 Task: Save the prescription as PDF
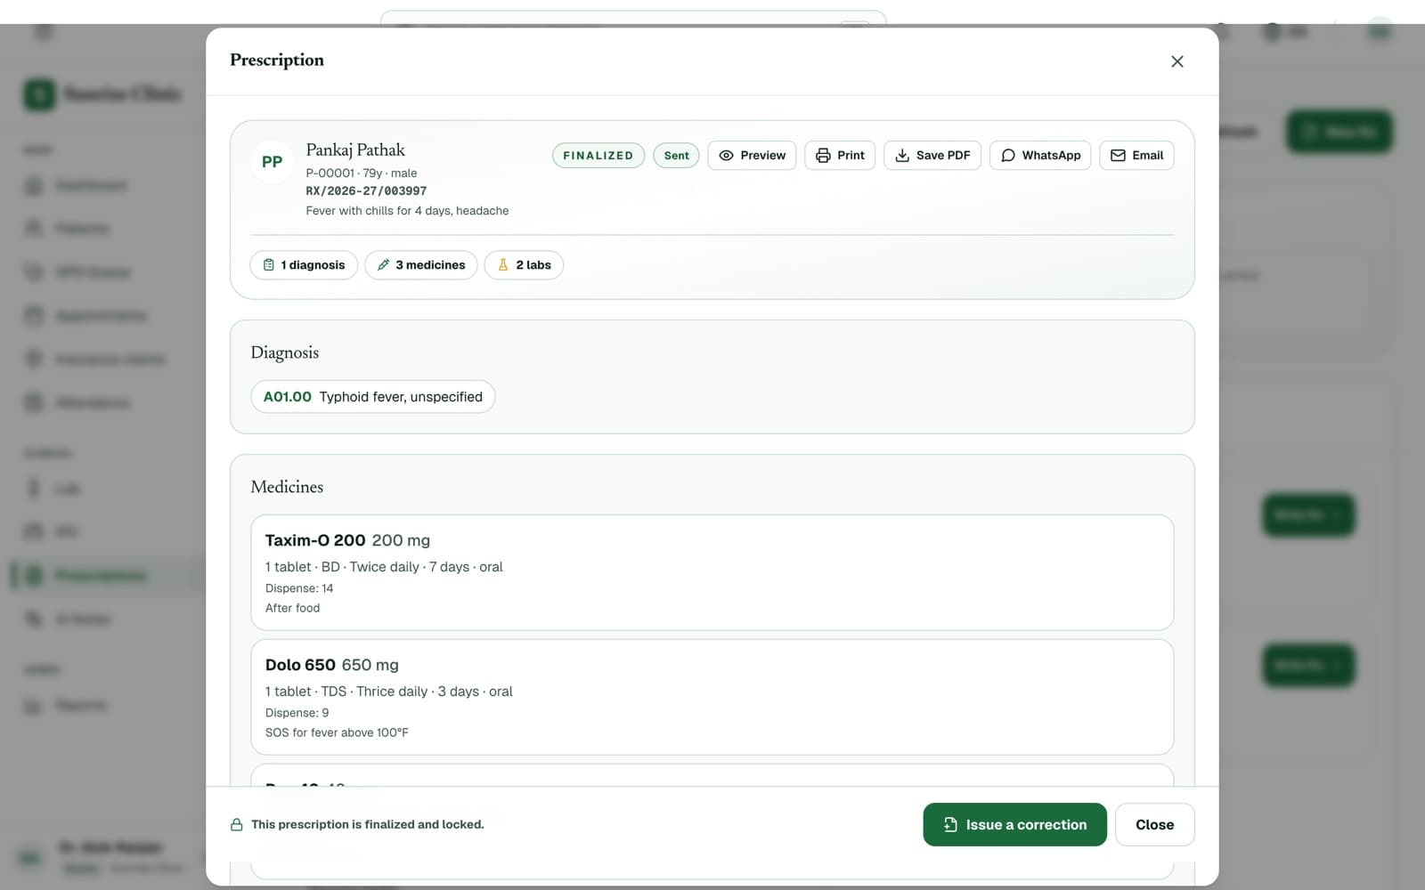[x=932, y=155]
